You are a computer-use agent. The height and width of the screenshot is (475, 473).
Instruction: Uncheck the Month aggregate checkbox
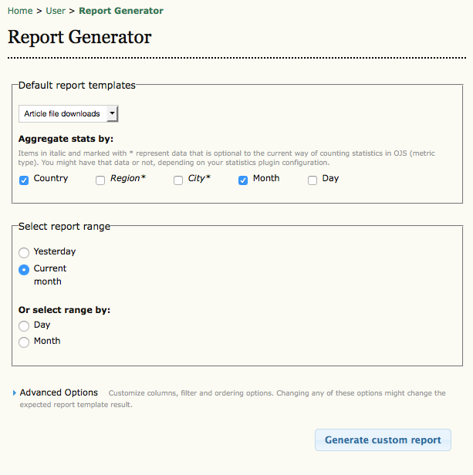pyautogui.click(x=243, y=180)
